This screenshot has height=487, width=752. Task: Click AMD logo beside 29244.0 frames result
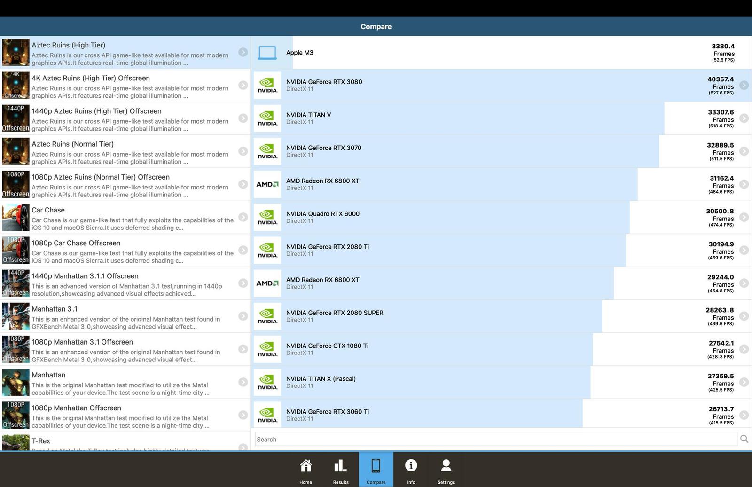[267, 283]
